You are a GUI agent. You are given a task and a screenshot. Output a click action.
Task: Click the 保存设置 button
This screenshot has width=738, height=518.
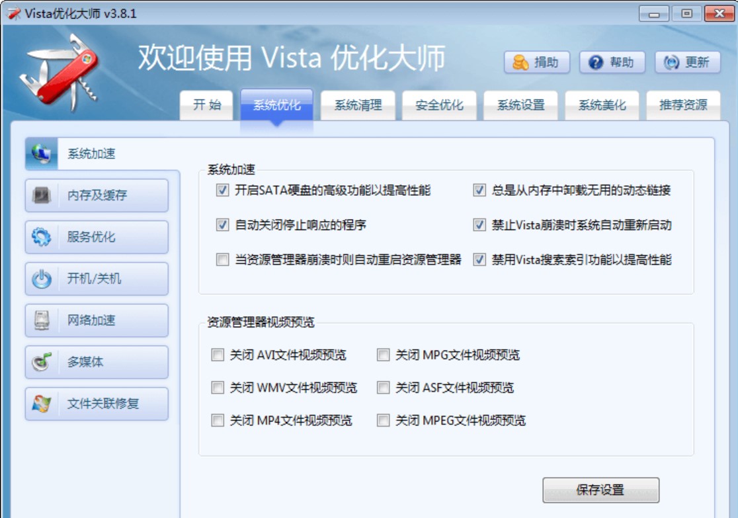pos(600,490)
